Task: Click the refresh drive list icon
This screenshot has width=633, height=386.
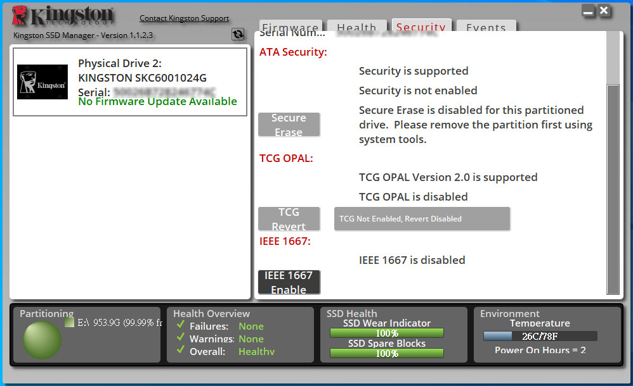Action: point(238,34)
